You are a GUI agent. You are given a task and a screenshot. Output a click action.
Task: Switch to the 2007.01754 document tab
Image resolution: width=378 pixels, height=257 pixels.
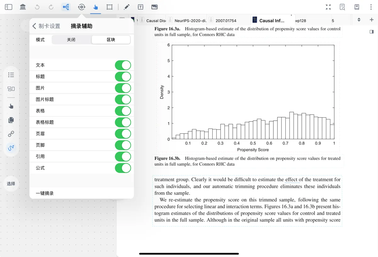coord(226,21)
